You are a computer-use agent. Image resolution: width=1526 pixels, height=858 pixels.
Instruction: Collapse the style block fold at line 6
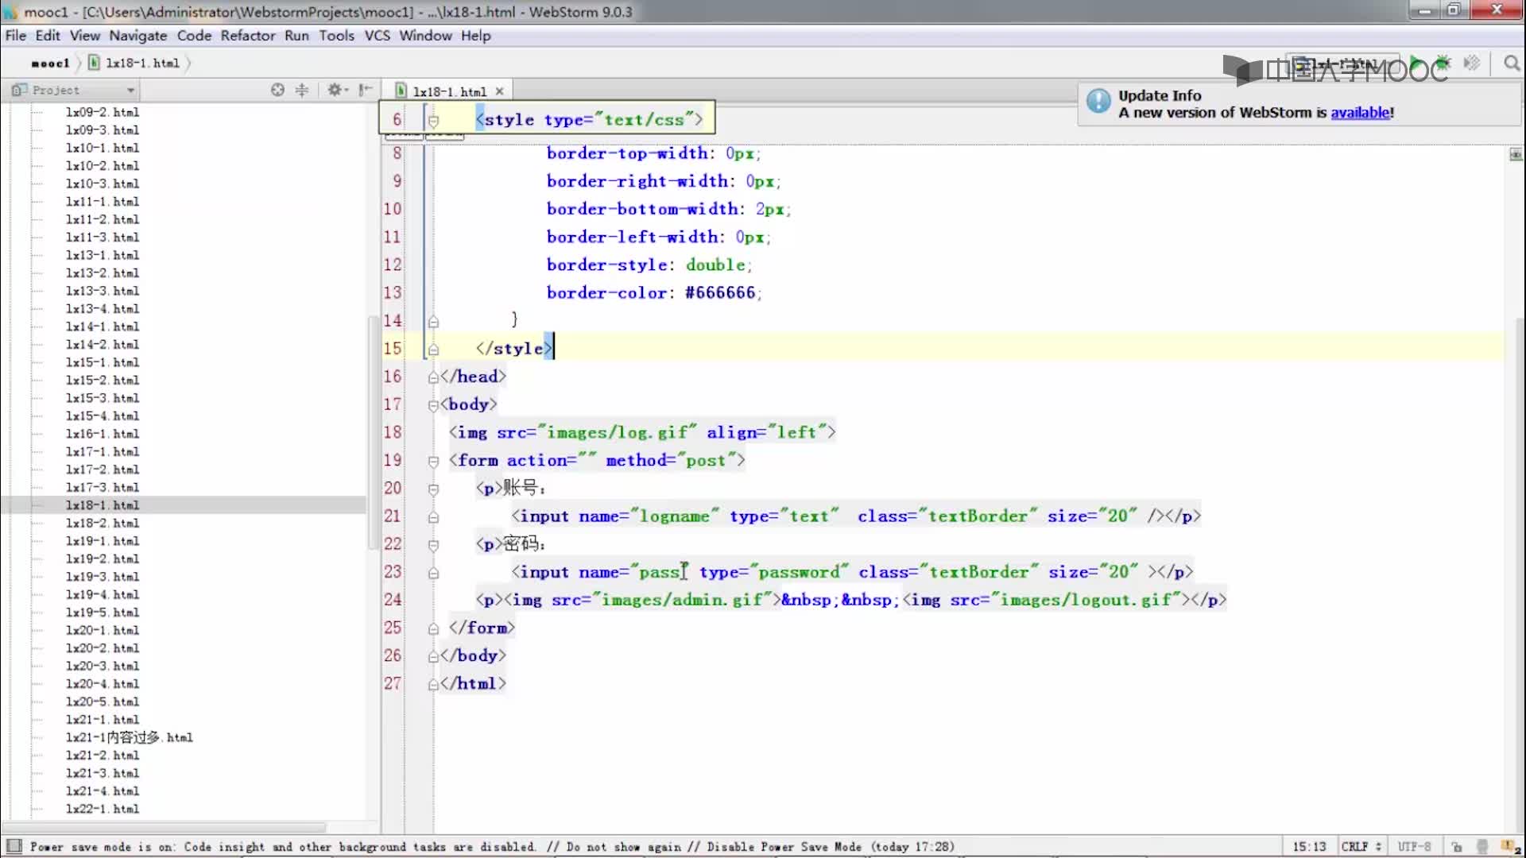[433, 121]
